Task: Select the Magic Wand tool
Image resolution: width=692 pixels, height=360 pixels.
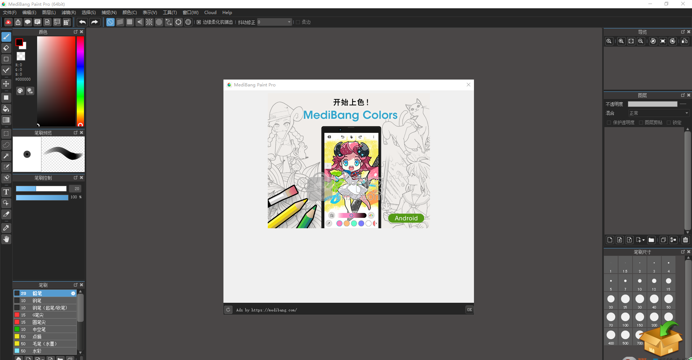Action: 6,156
